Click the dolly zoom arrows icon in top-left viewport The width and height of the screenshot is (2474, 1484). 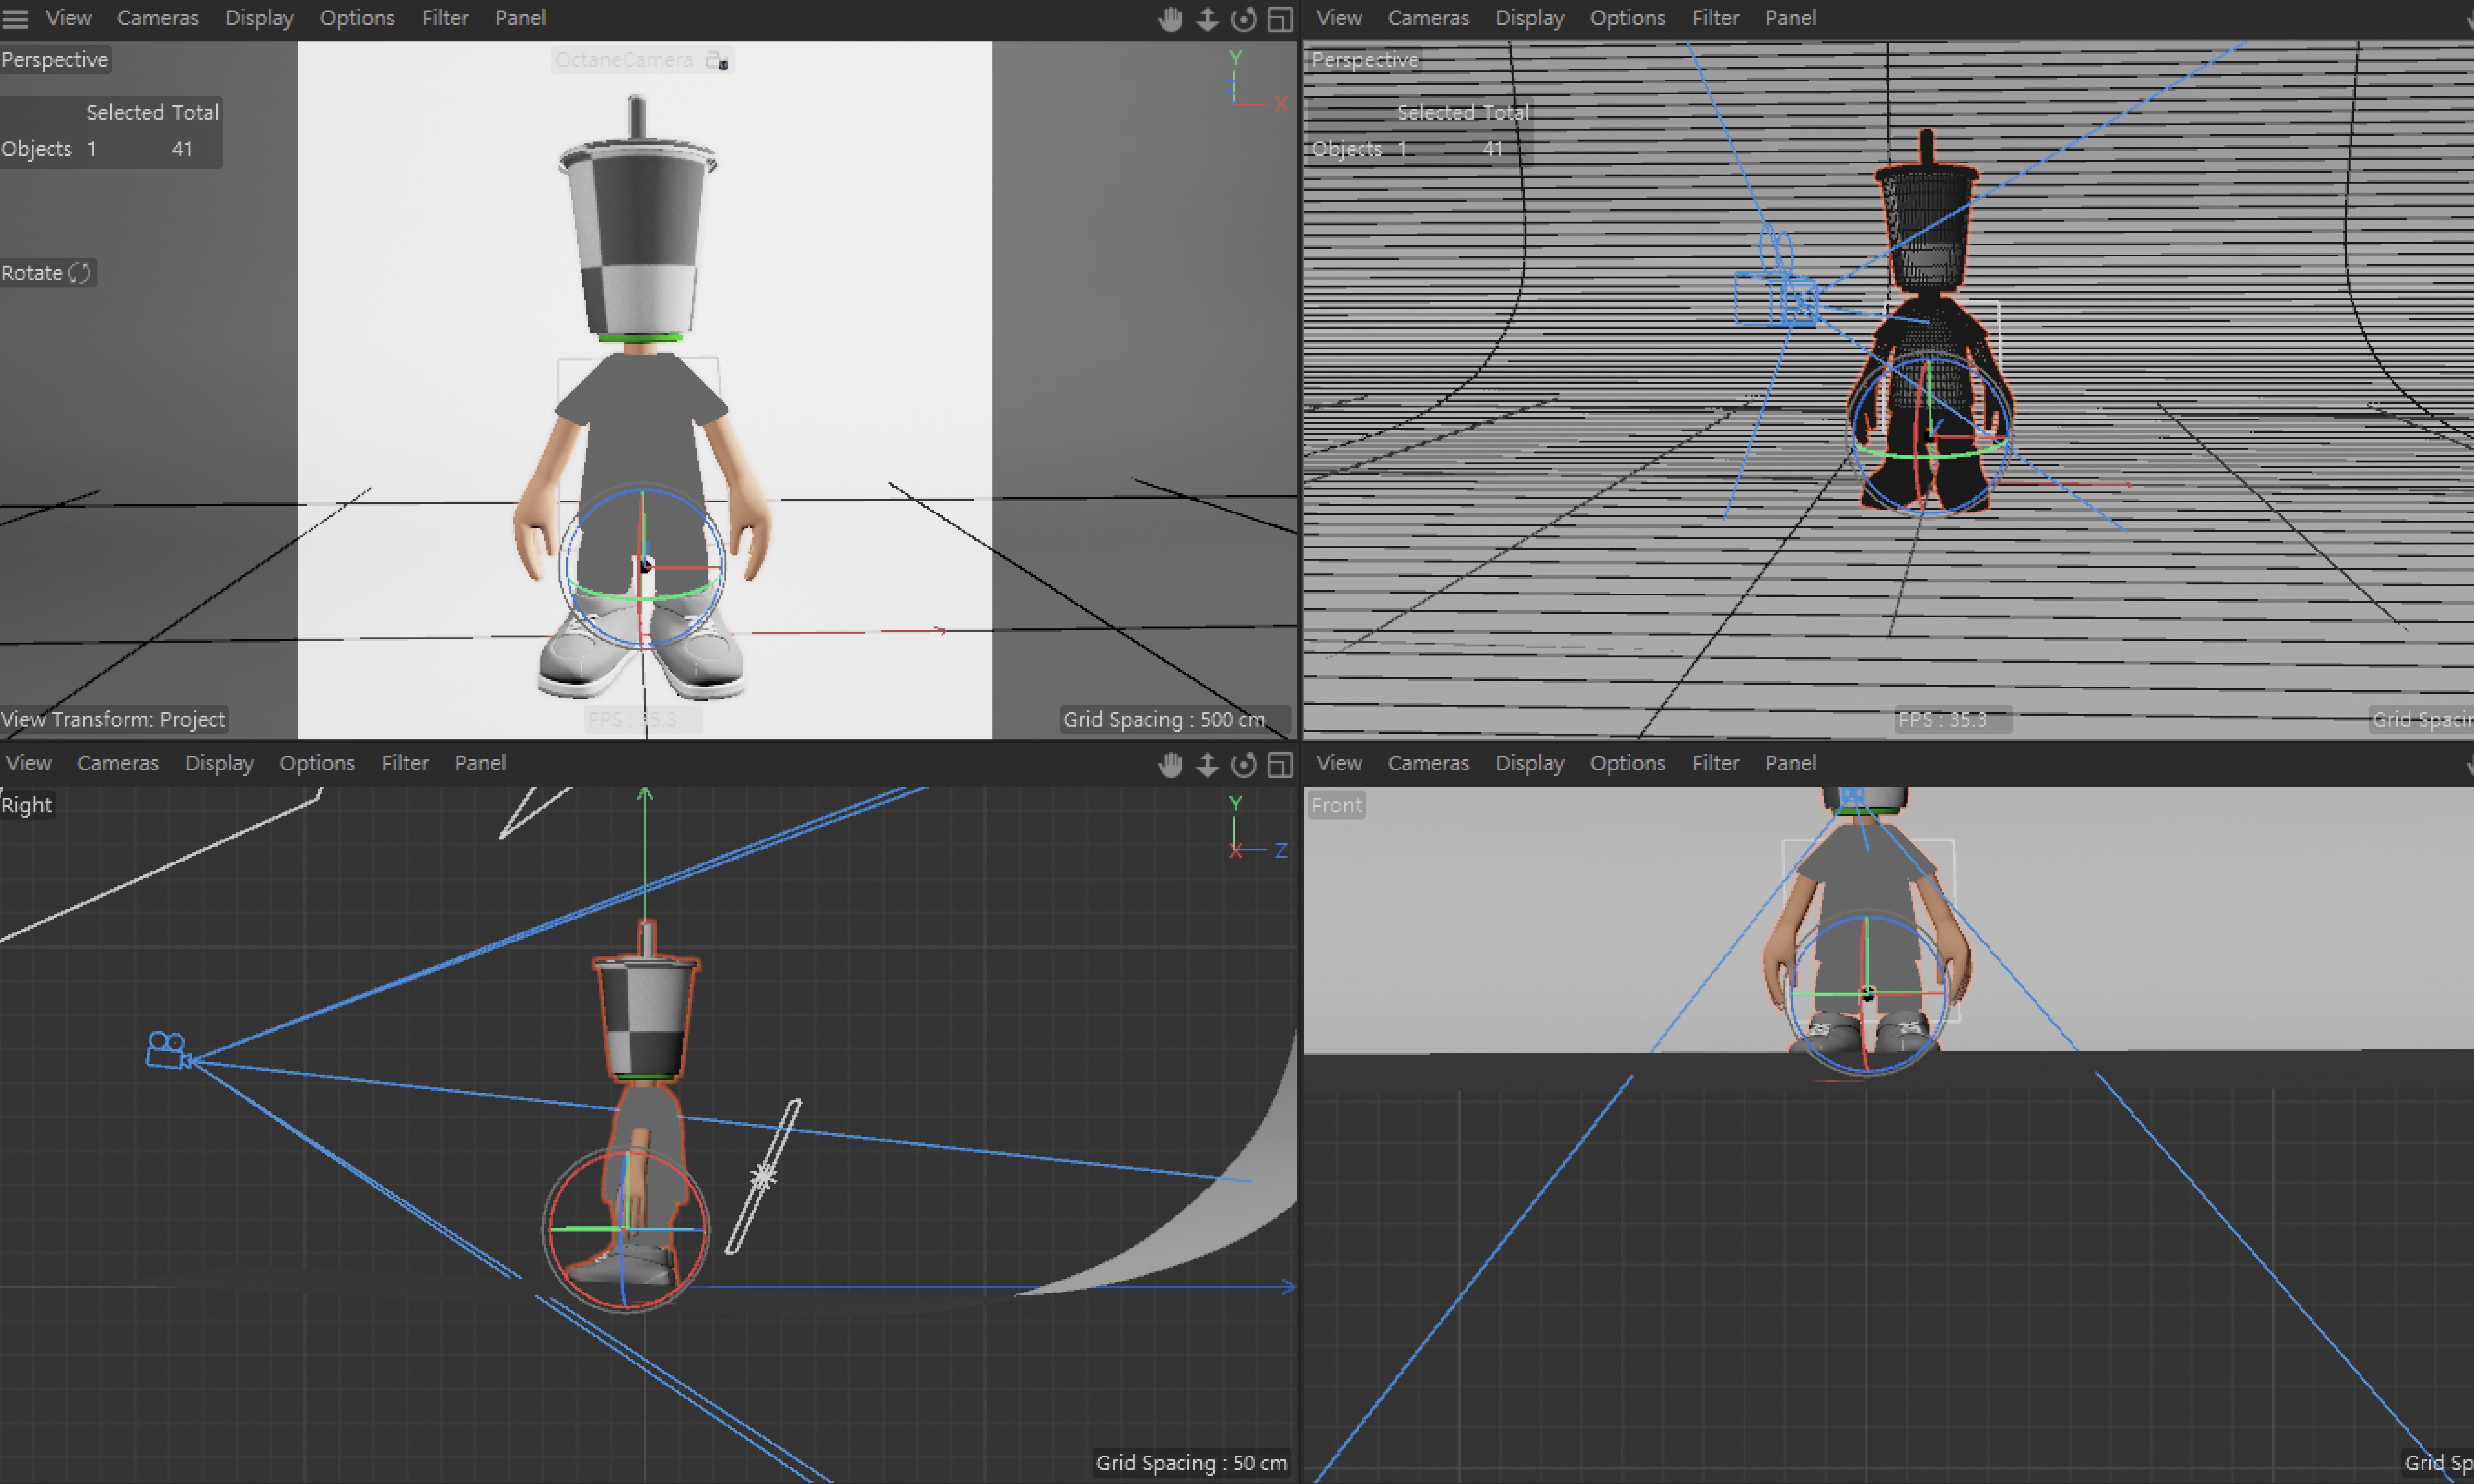[x=1207, y=19]
